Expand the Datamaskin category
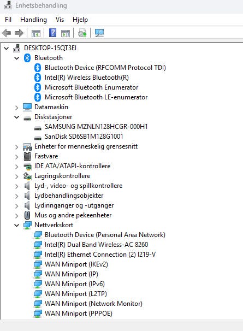243x331 pixels. 17,108
